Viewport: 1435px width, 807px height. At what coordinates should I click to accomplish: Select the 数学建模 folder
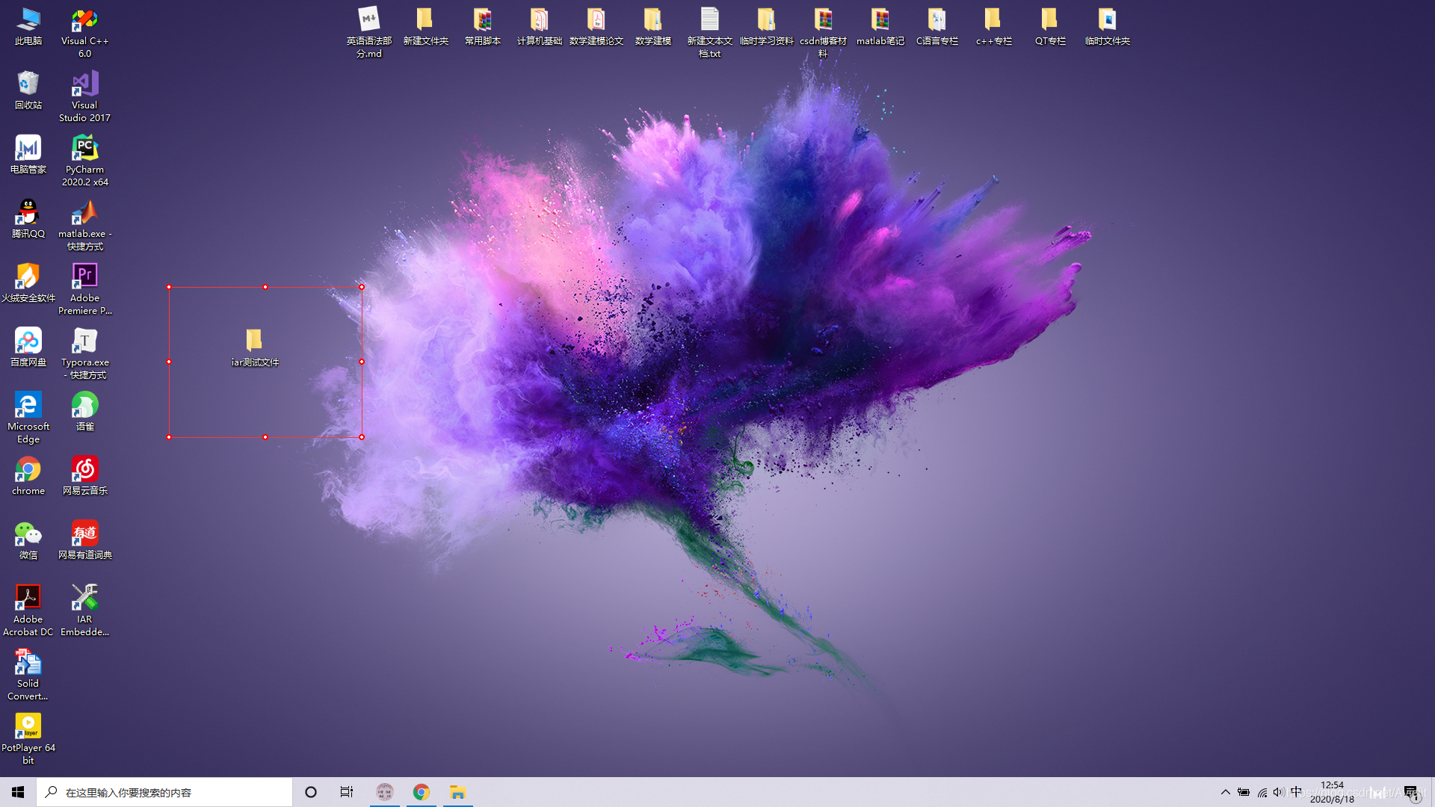[x=653, y=27]
